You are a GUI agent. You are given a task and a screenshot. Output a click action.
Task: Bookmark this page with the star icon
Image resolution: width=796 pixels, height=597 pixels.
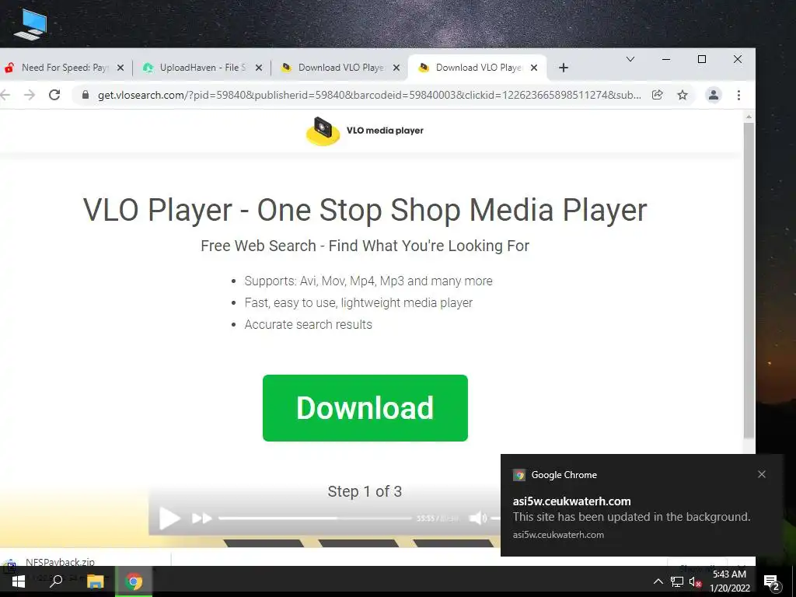[x=683, y=95]
